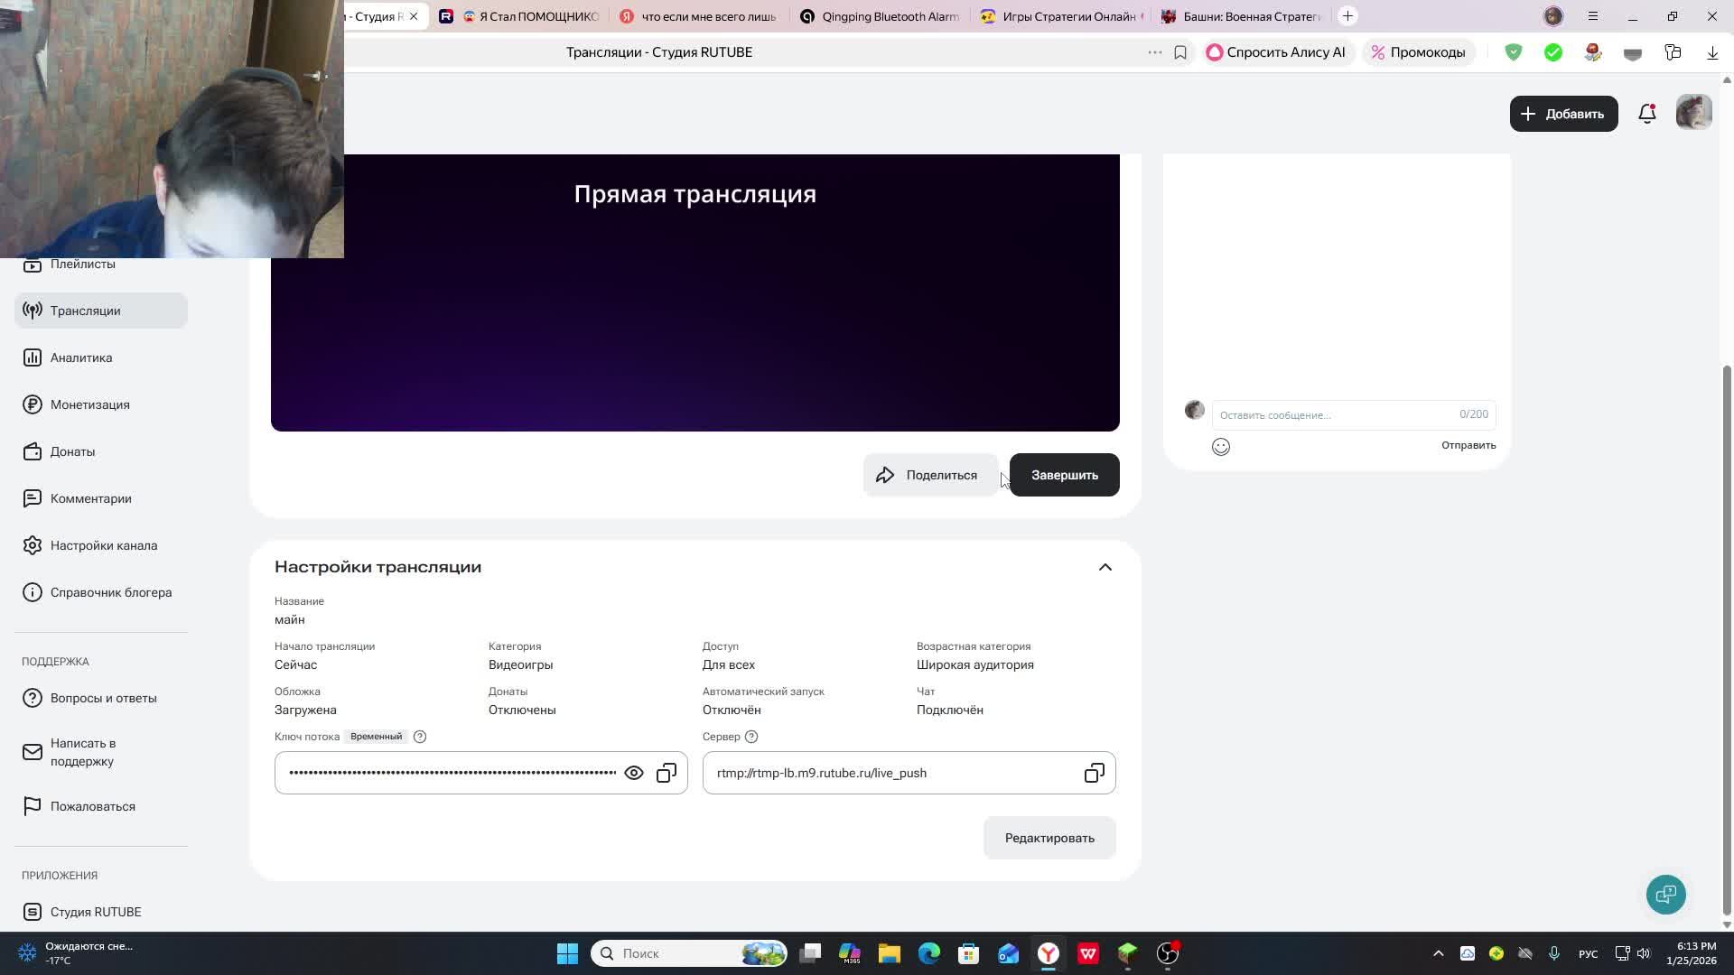1734x975 pixels.
Task: Click the Редактировать button
Action: 1049,838
